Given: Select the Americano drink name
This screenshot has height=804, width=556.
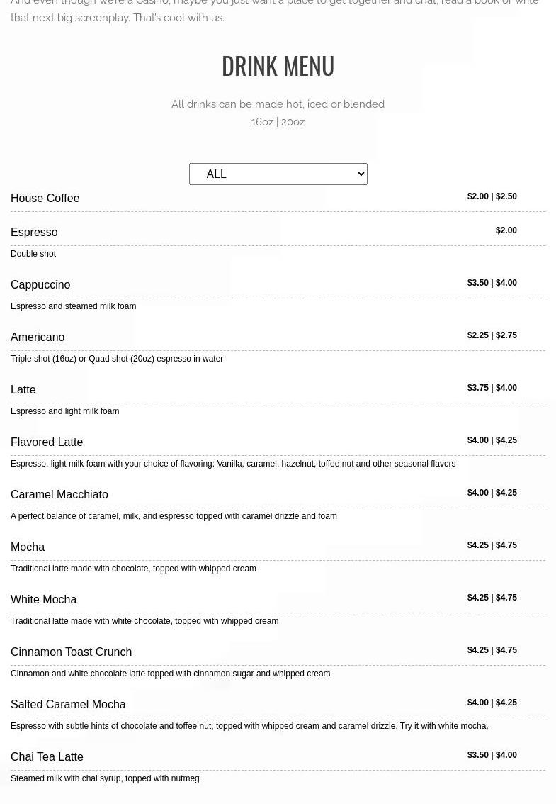Looking at the screenshot, I should [38, 337].
